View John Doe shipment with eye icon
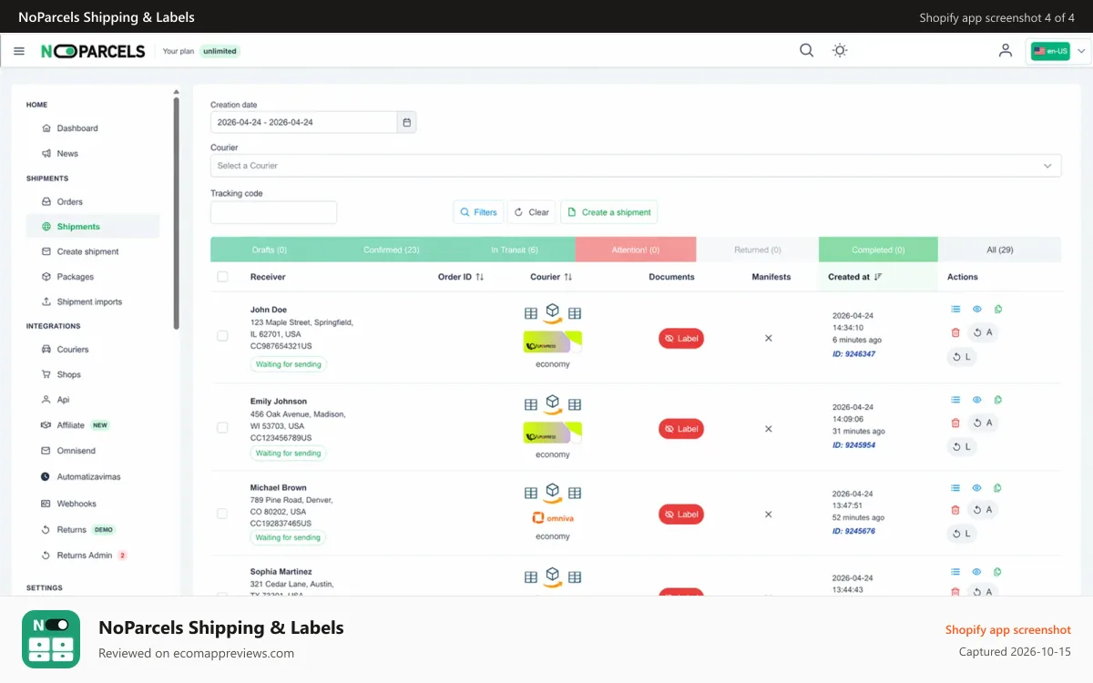Image resolution: width=1093 pixels, height=683 pixels. pyautogui.click(x=976, y=310)
